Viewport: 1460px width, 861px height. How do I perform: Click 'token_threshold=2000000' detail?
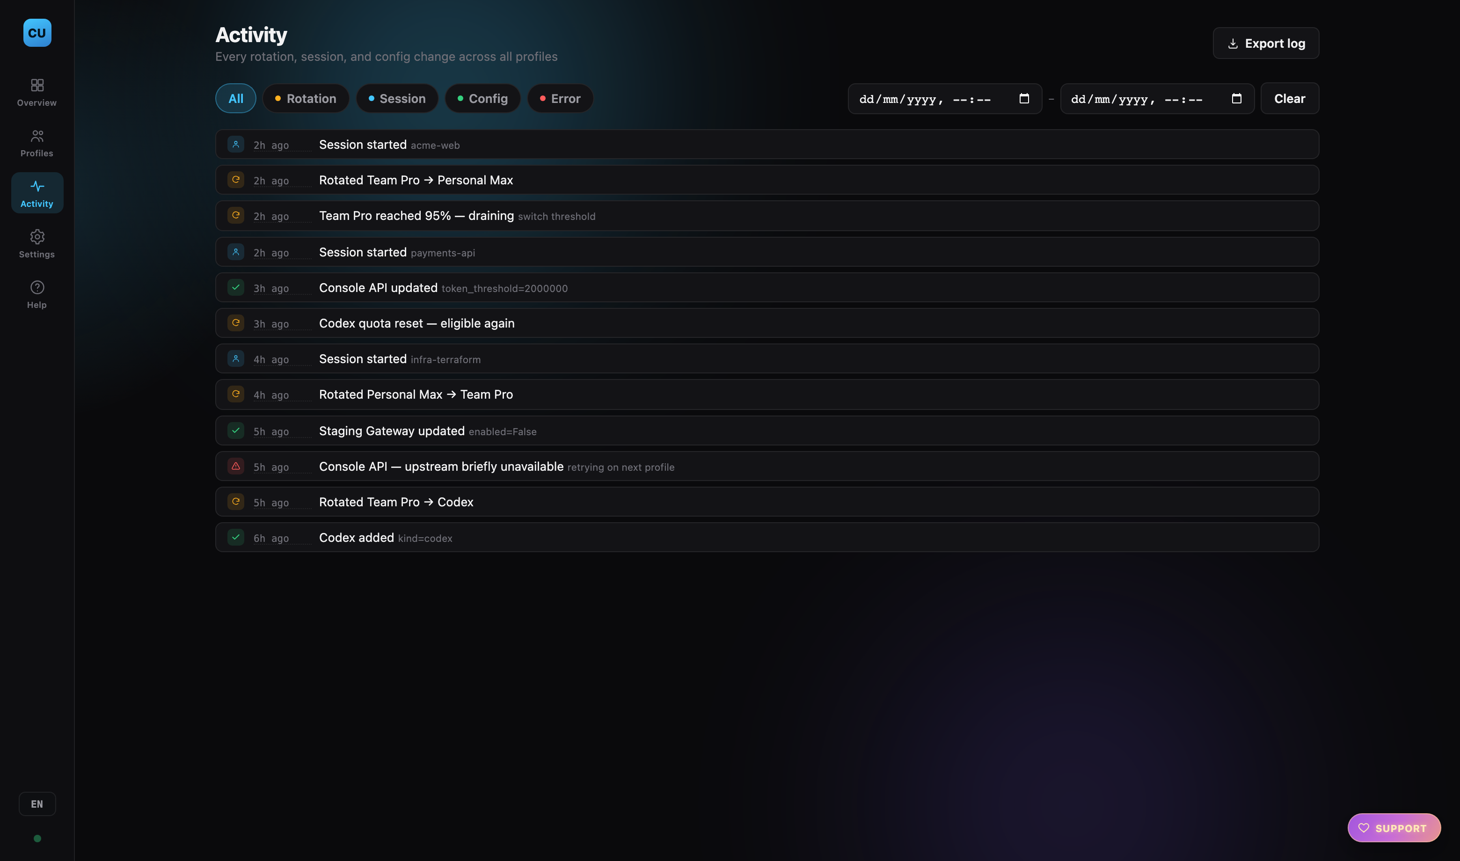click(x=504, y=288)
